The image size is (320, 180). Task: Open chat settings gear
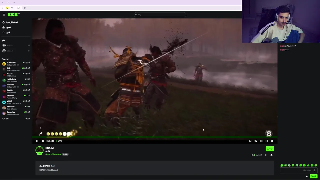pos(307,176)
